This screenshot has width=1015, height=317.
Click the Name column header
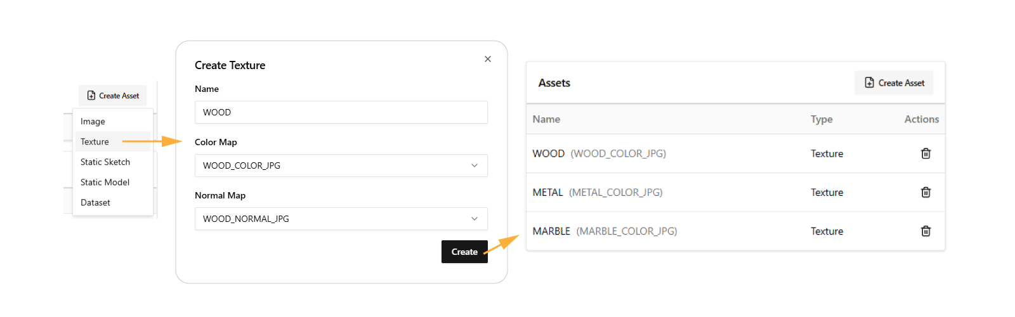pyautogui.click(x=546, y=119)
